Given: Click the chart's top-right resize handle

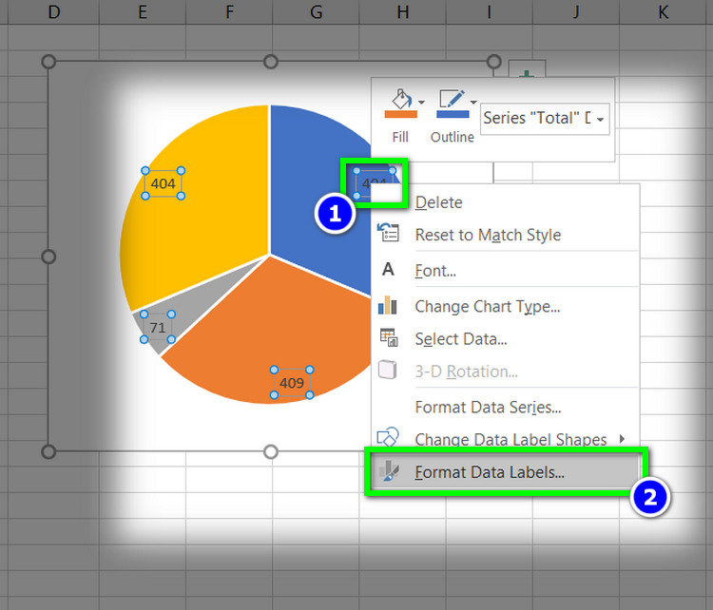Looking at the screenshot, I should point(493,62).
